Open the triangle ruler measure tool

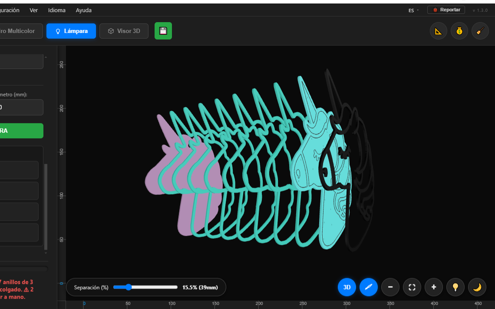(x=439, y=31)
